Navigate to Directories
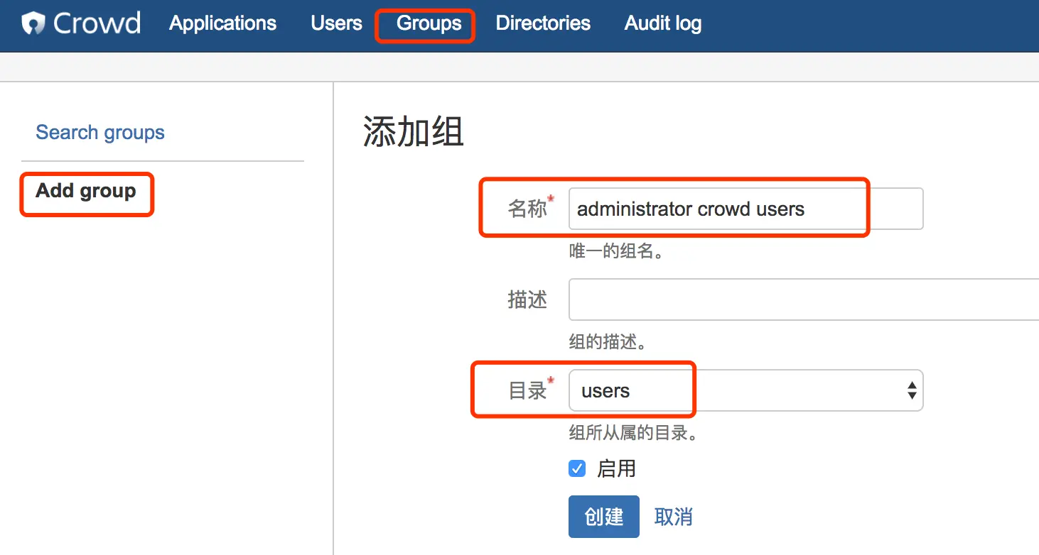The width and height of the screenshot is (1039, 555). (x=543, y=23)
